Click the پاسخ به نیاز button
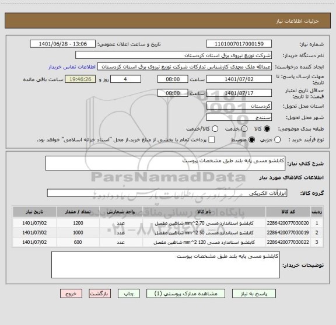The image size is (336, 325). point(254,293)
